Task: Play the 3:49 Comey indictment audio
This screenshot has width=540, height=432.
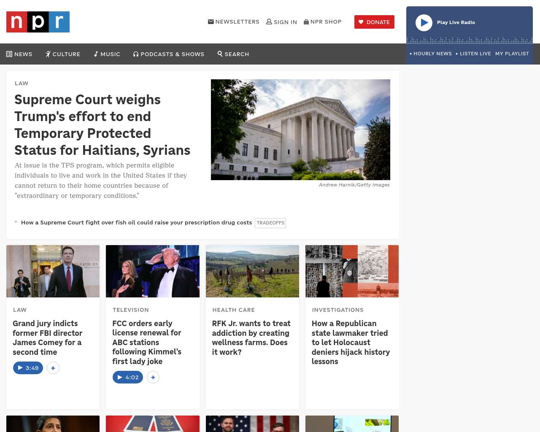Action: (28, 368)
